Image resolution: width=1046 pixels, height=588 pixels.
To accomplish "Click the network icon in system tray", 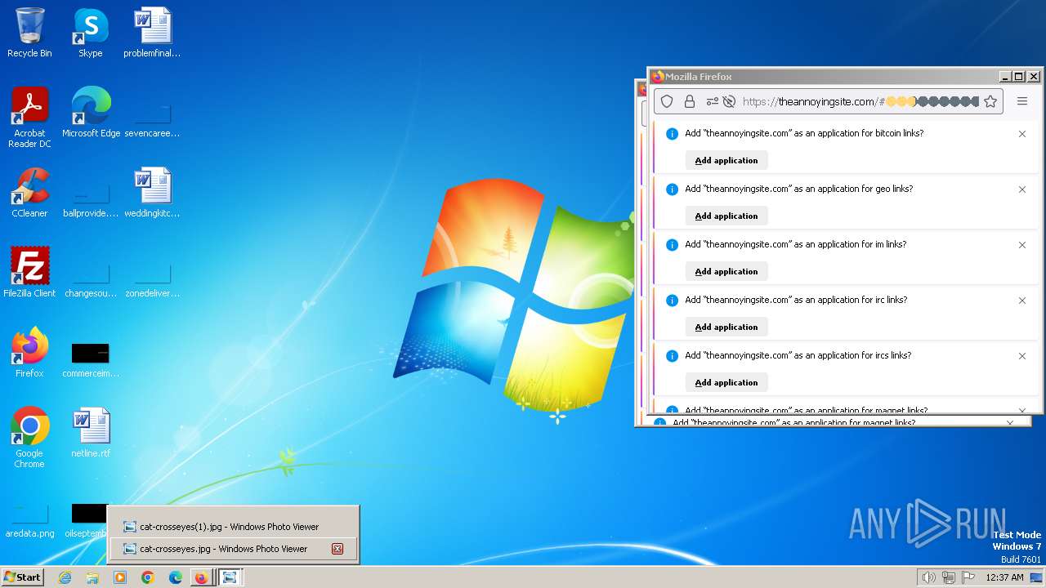I will (x=949, y=577).
